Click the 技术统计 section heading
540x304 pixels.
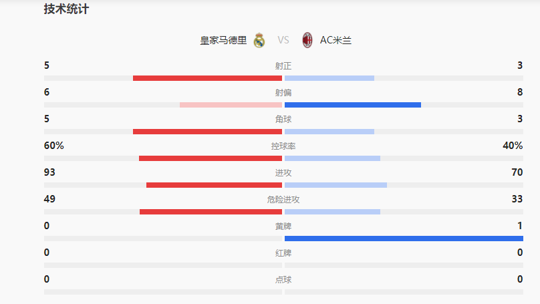(x=66, y=9)
